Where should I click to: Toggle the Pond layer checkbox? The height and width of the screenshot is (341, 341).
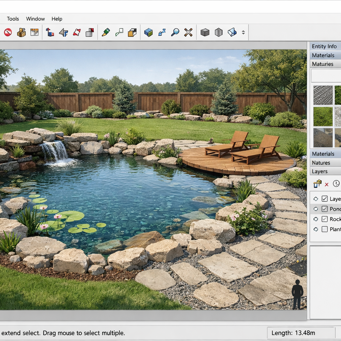pyautogui.click(x=325, y=209)
